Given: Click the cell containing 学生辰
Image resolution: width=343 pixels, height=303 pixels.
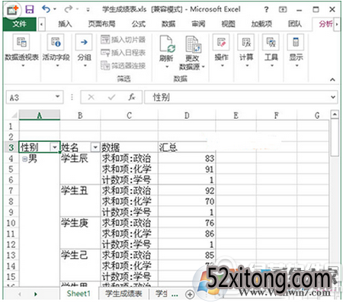Looking at the screenshot, I should coord(80,159).
